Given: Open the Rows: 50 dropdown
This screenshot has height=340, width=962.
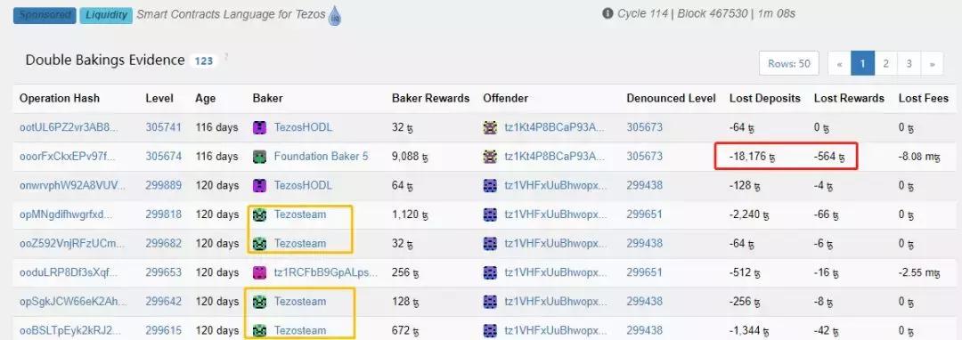Looking at the screenshot, I should click(x=789, y=63).
